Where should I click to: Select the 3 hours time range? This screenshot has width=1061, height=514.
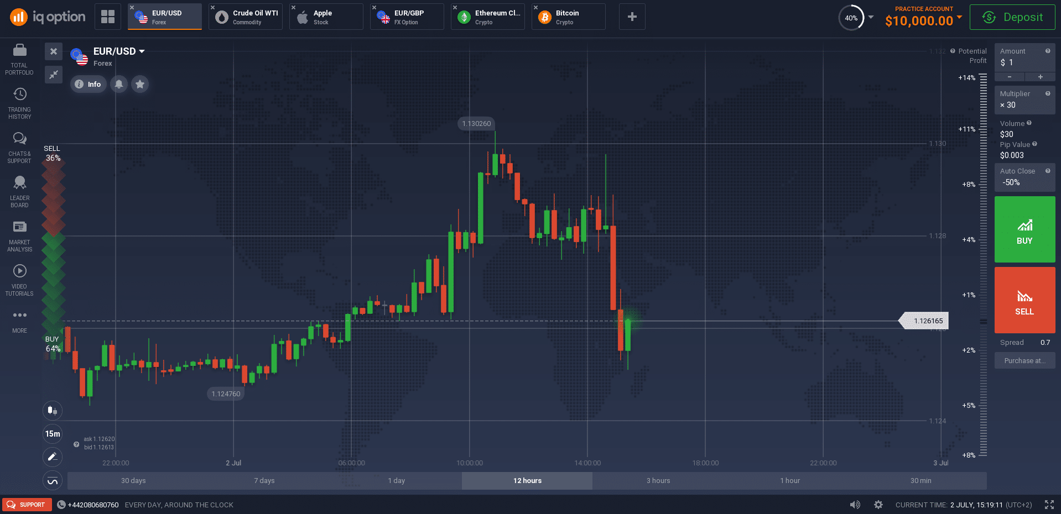[x=658, y=481]
